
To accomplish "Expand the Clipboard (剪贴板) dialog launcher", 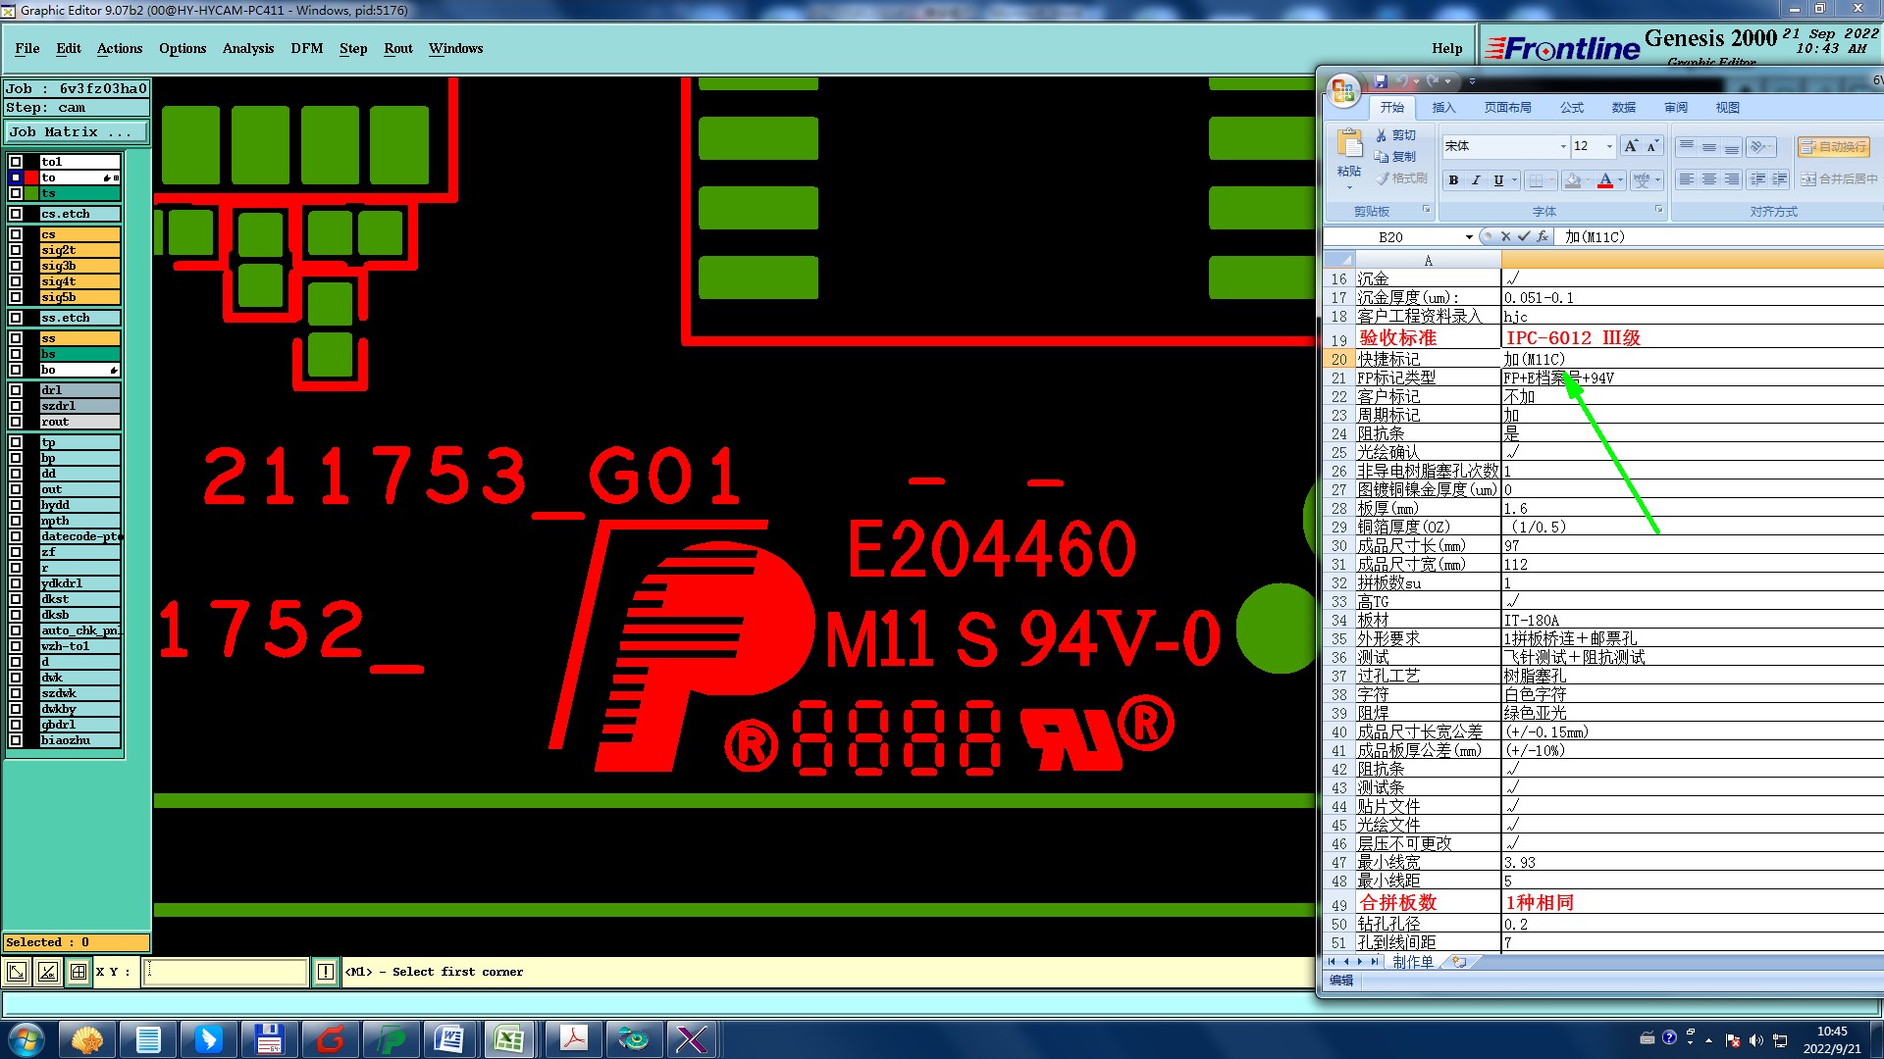I will click(1426, 210).
